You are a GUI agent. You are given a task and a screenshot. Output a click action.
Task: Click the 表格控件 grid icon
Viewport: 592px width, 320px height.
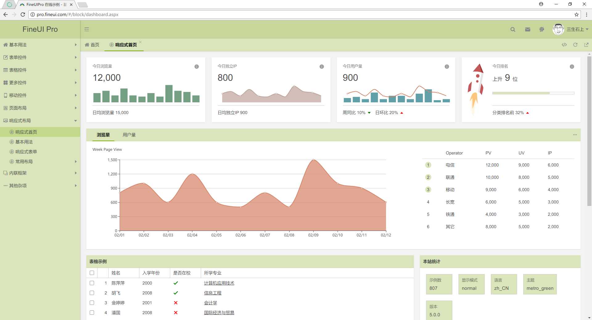pyautogui.click(x=6, y=70)
